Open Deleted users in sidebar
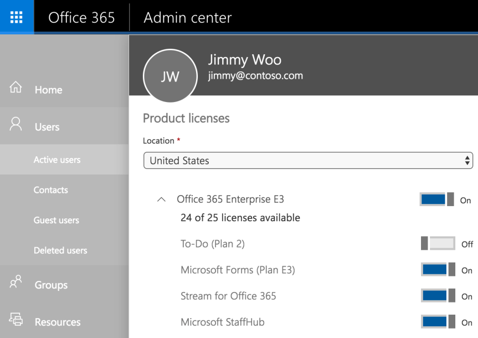Screen dimensions: 478x338 point(60,250)
